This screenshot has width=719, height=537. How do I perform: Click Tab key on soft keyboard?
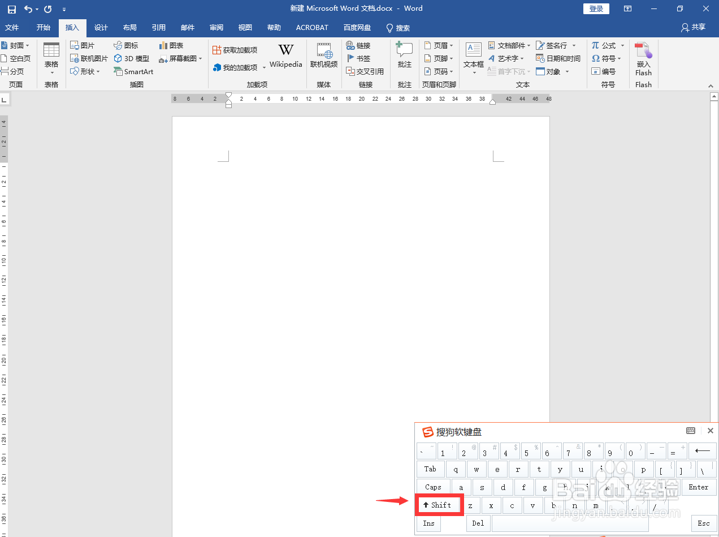tap(430, 469)
